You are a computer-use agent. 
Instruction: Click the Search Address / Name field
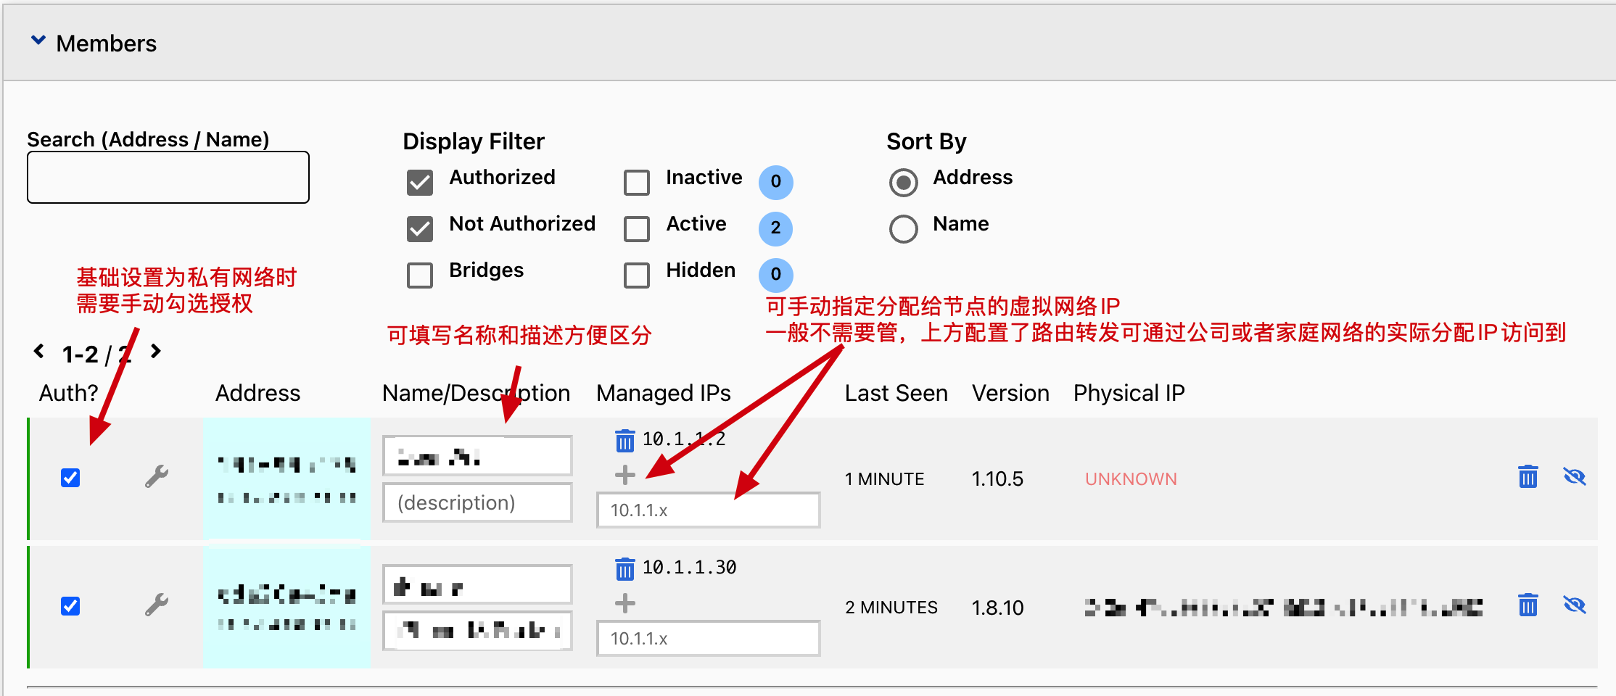point(168,178)
